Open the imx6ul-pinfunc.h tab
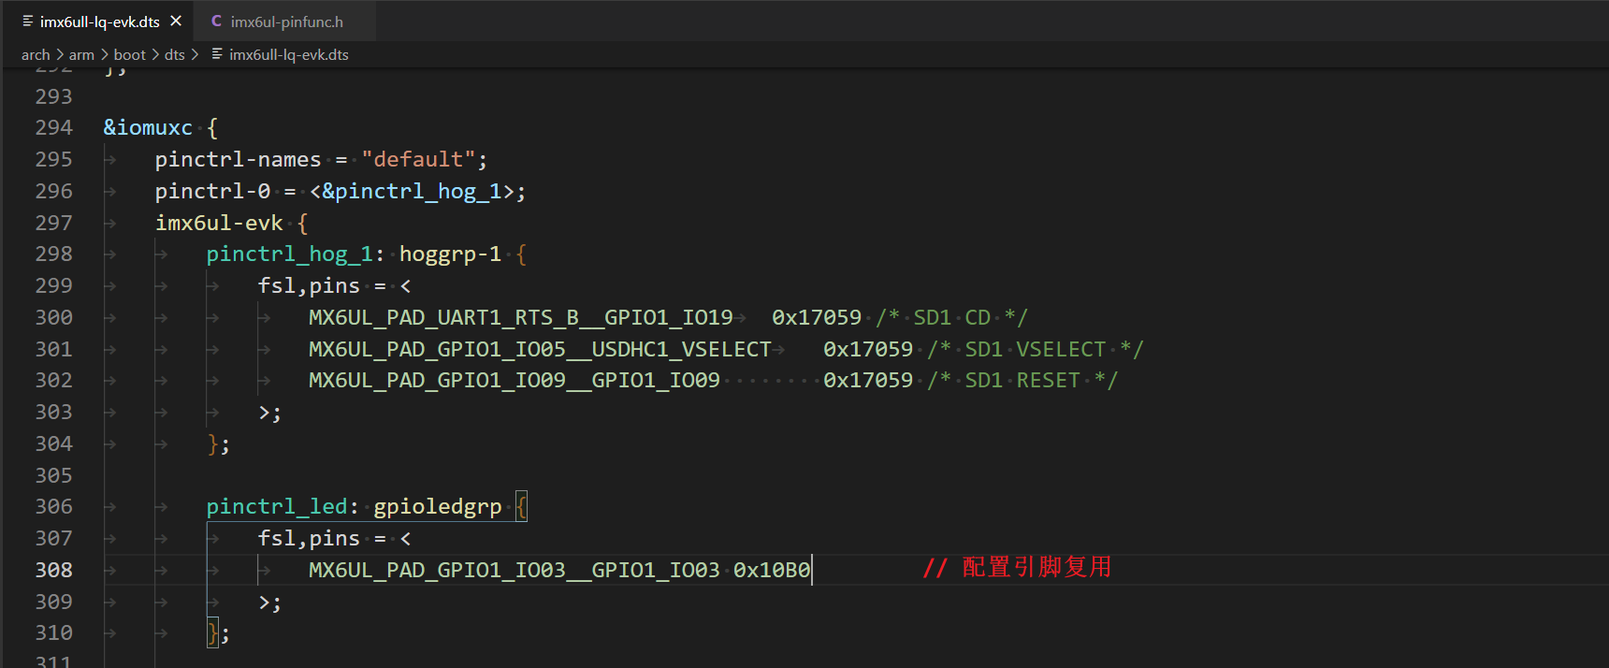1609x668 pixels. coord(286,21)
